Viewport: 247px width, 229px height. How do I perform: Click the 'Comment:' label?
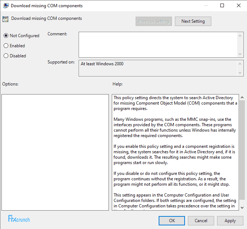point(57,34)
